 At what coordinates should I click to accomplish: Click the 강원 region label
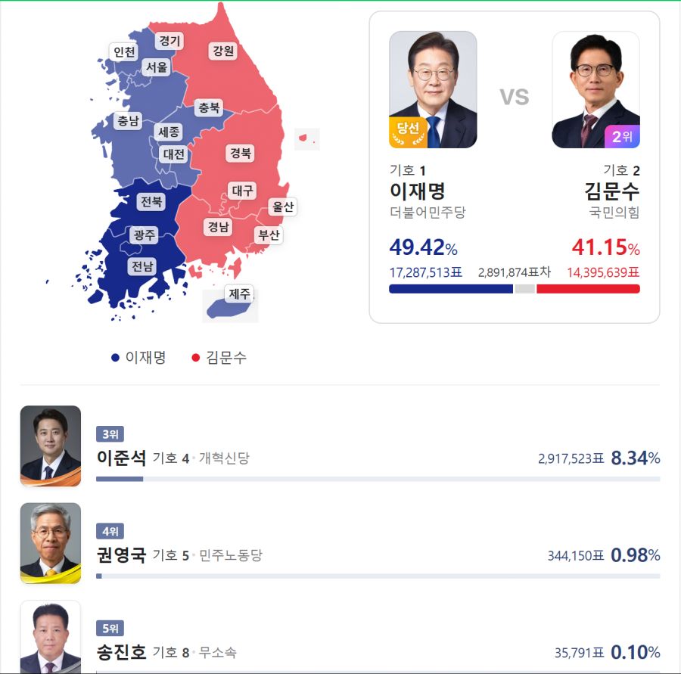click(x=222, y=50)
